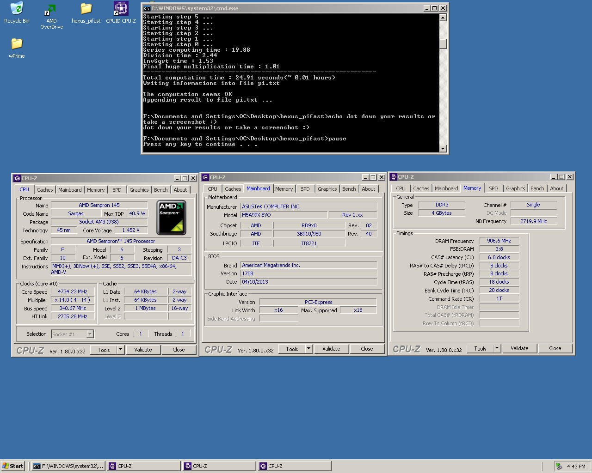Activate second CPU-Z taskbar button
592x473 pixels.
219,466
